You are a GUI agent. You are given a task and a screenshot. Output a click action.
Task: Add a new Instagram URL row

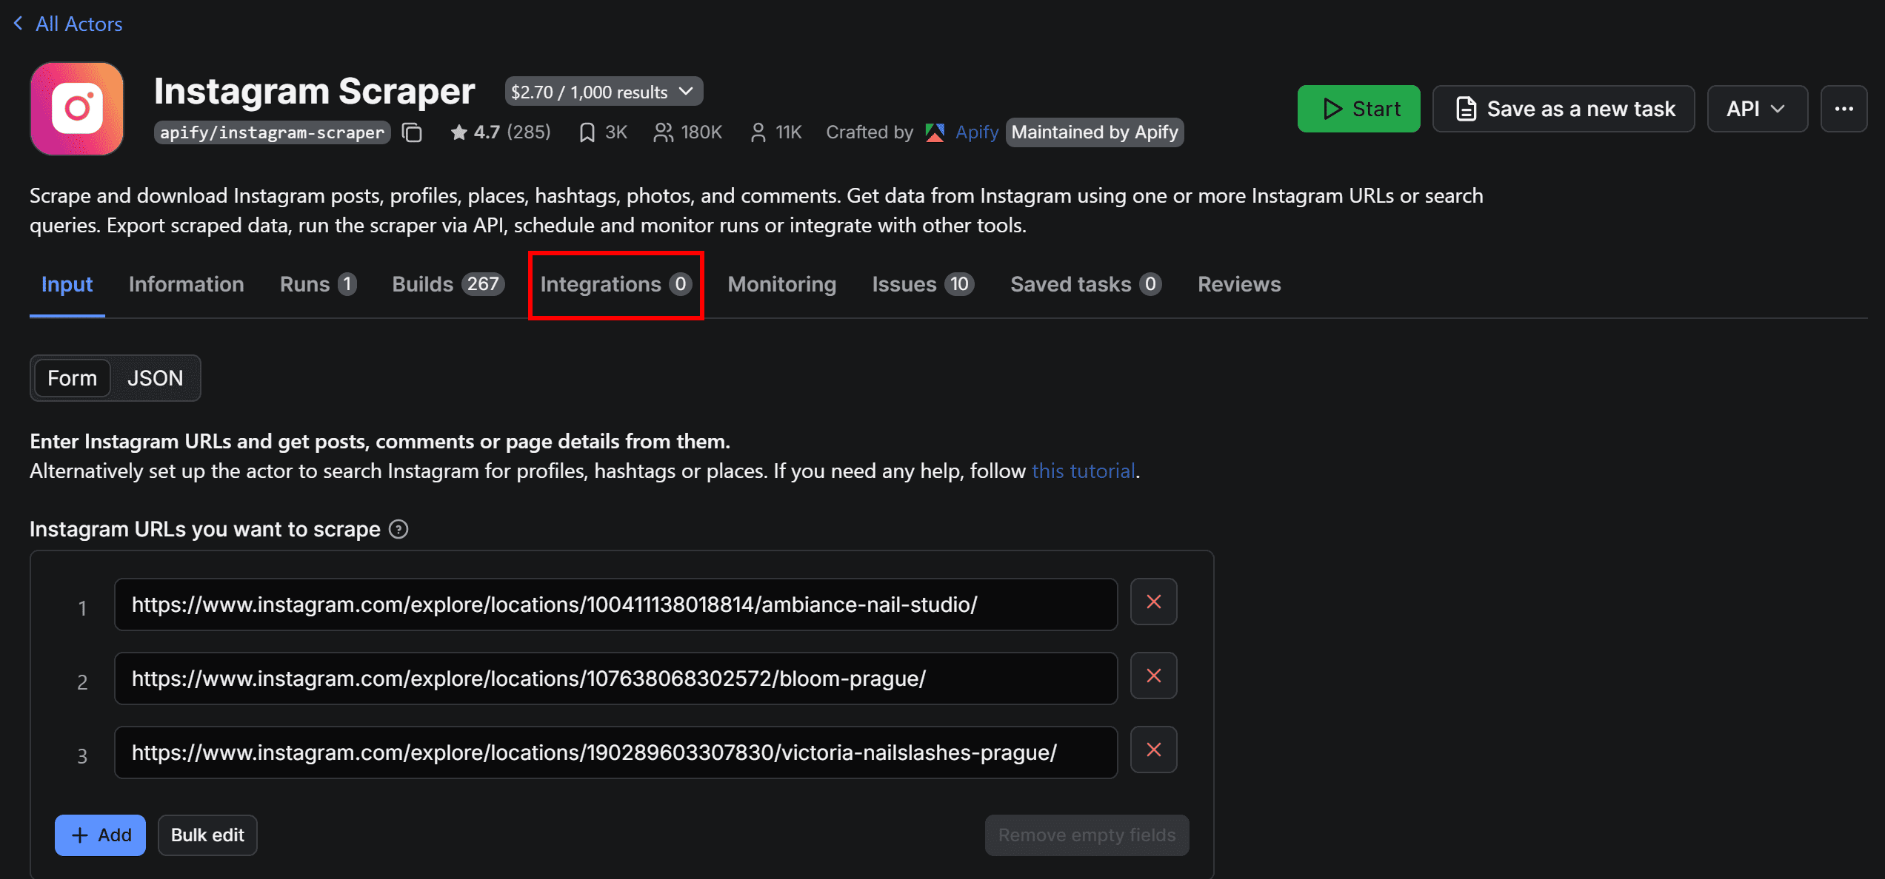(100, 835)
